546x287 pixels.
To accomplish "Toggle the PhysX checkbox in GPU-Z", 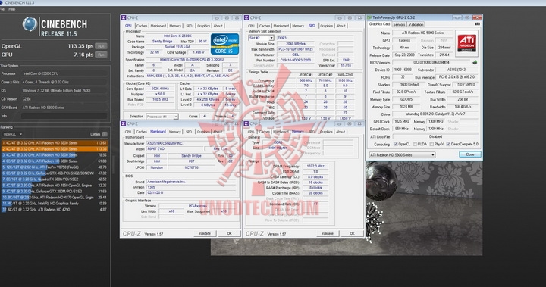I will [x=431, y=144].
